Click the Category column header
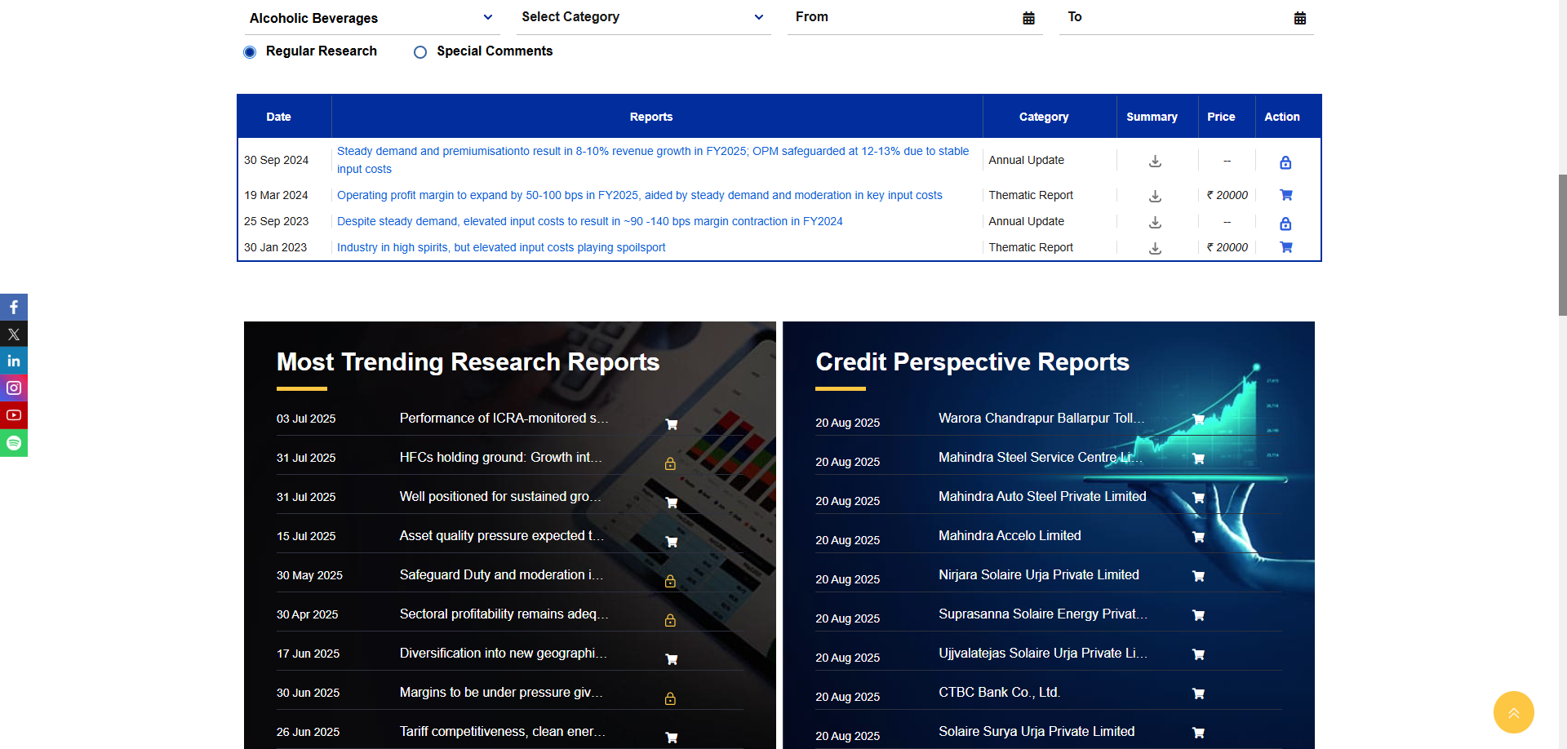Screen dimensions: 1567x749 [1043, 117]
